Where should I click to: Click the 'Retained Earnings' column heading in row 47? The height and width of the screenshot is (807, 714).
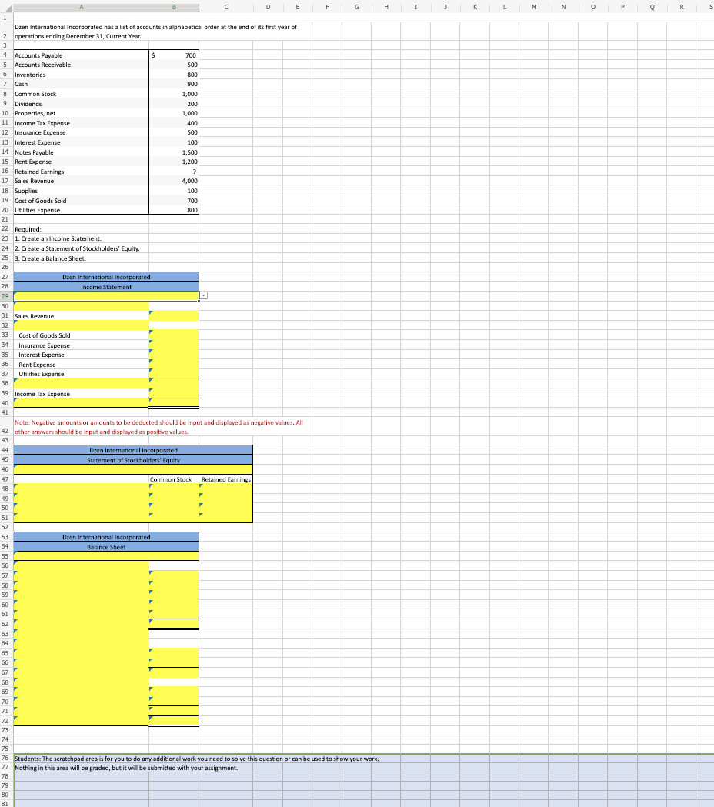click(226, 479)
